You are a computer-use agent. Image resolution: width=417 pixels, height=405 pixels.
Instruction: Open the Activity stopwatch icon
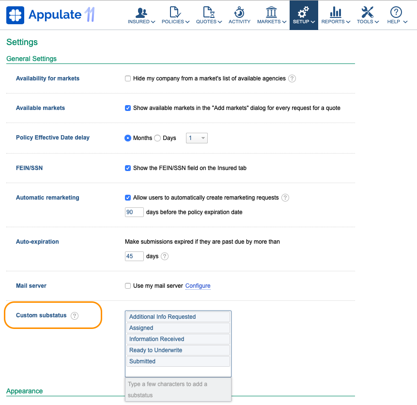pyautogui.click(x=239, y=12)
